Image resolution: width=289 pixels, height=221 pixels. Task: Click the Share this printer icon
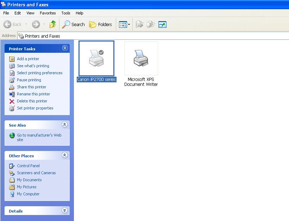click(x=12, y=87)
